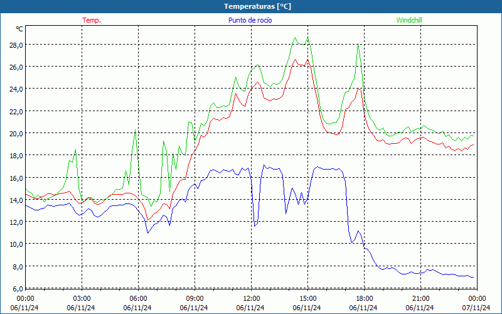This screenshot has height=314, width=502.
Task: Click the 28,0 y-axis value
Action: click(16, 45)
